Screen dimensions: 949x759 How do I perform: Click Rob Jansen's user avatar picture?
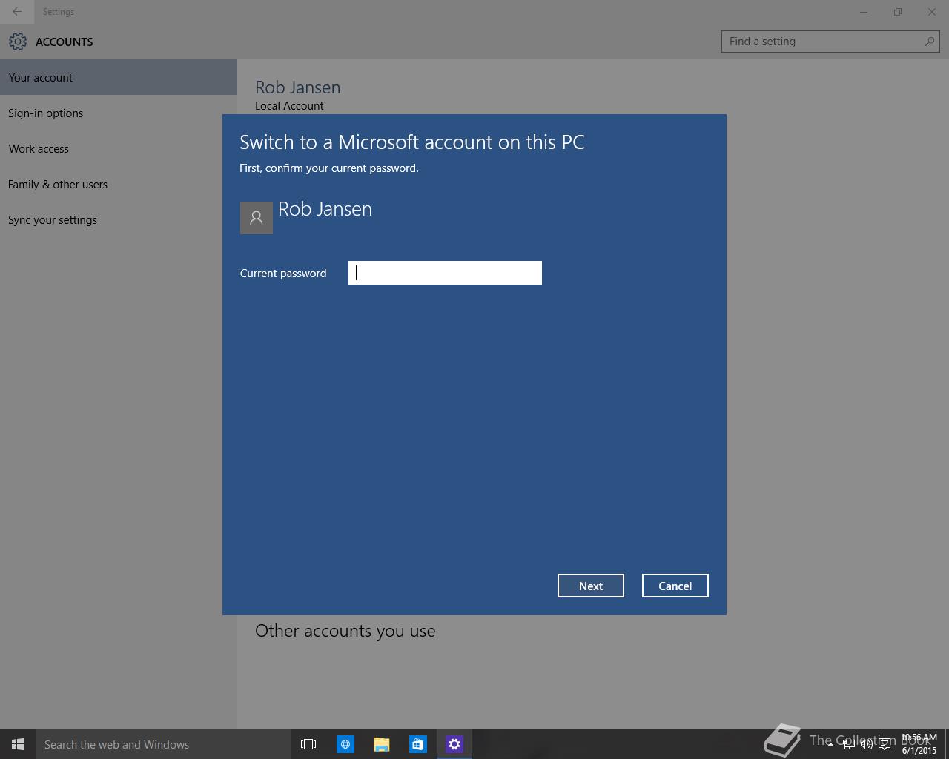[x=257, y=218]
